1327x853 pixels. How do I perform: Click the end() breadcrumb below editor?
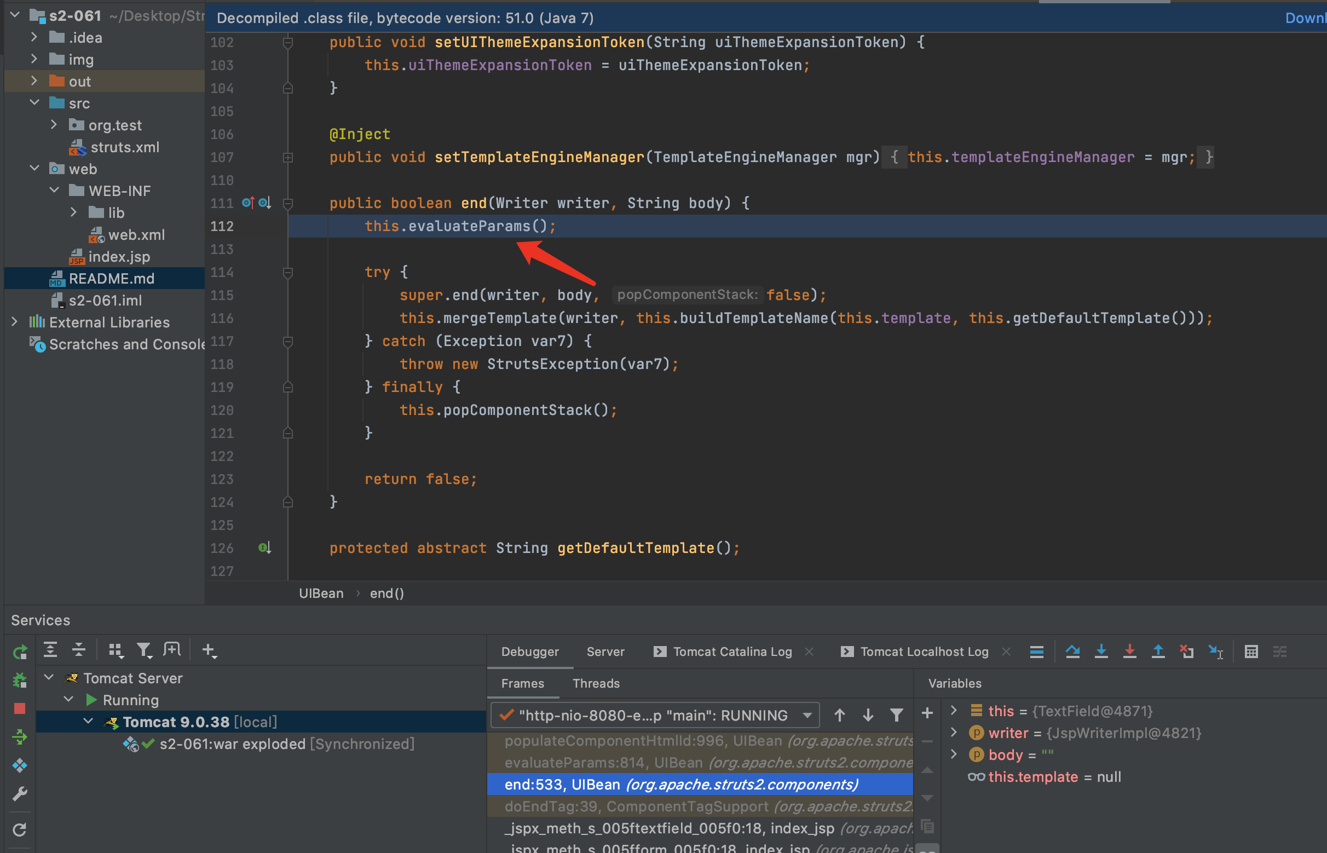(386, 593)
